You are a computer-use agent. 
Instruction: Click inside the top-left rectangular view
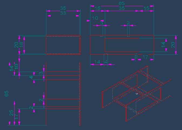point(63,45)
